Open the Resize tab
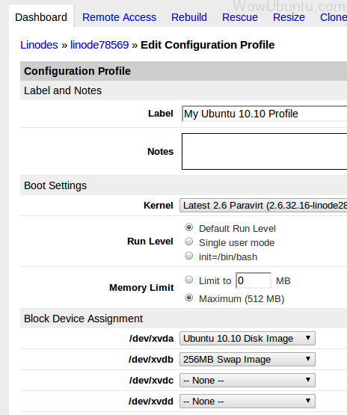This screenshot has width=347, height=415. tap(289, 17)
